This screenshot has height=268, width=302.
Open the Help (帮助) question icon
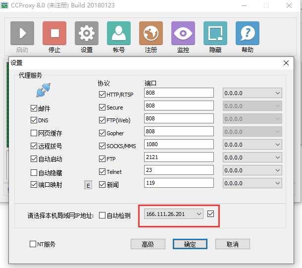pos(248,33)
